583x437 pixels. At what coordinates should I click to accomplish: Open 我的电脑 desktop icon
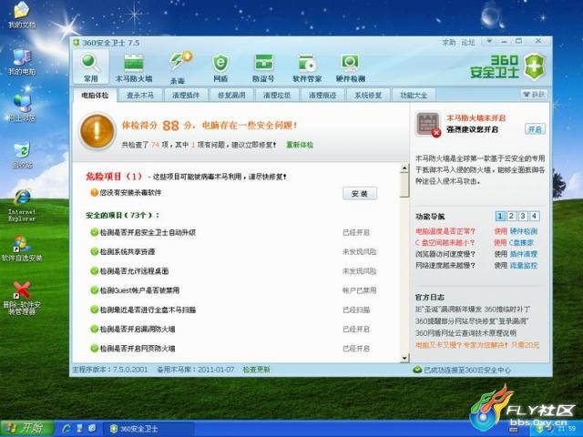[22, 62]
